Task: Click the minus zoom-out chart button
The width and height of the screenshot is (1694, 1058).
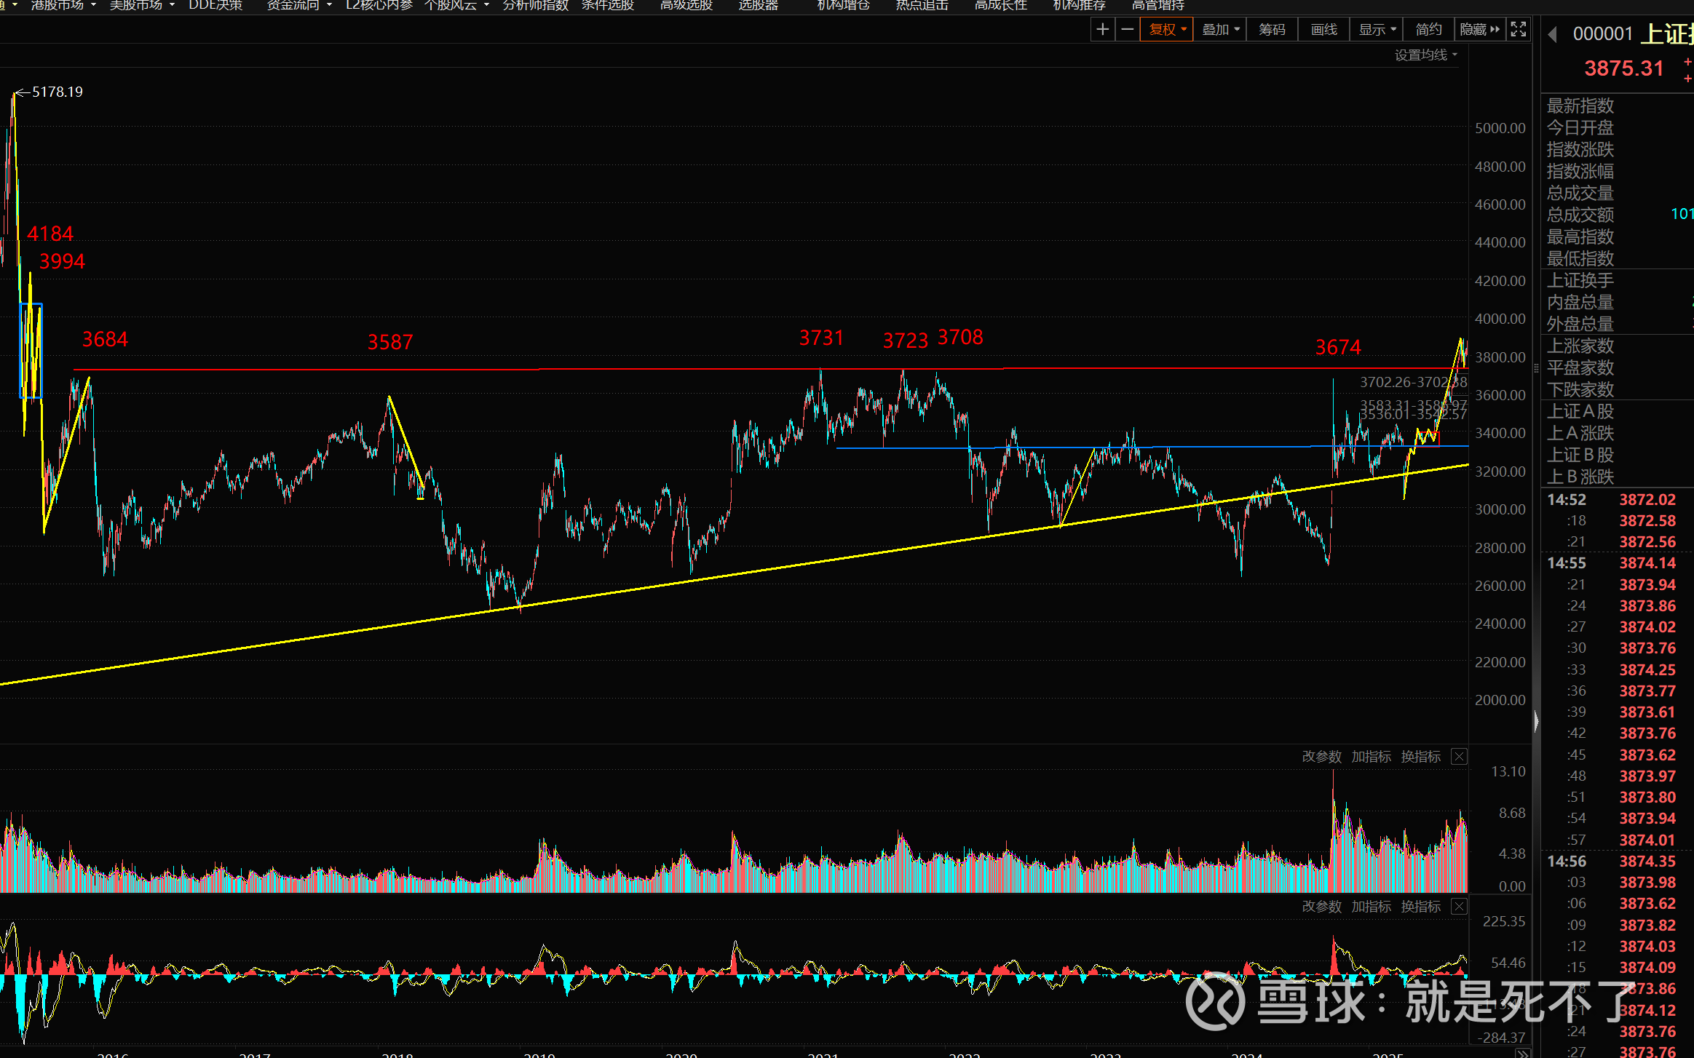Action: 1127,29
